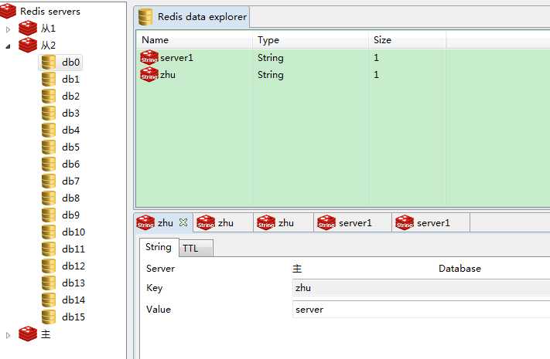Open the TTL sub-tab
Image resolution: width=550 pixels, height=359 pixels.
point(196,249)
